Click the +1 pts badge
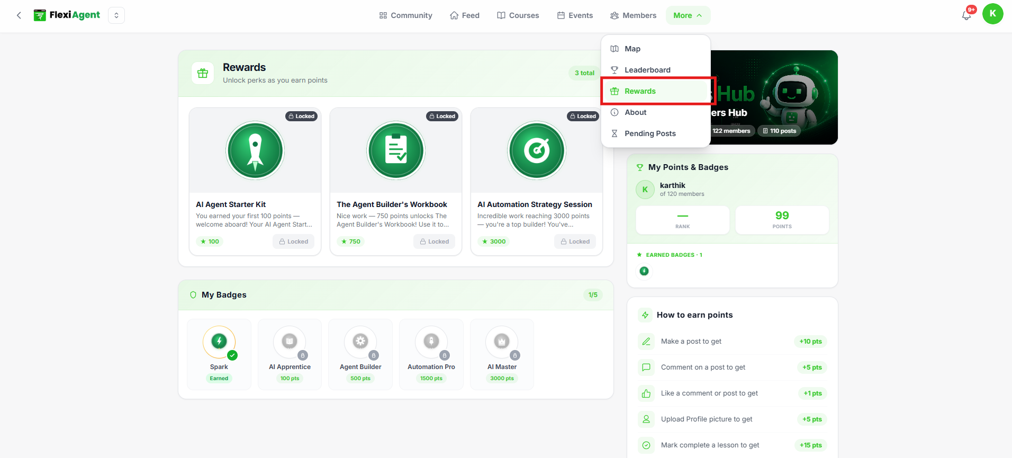The image size is (1012, 458). click(812, 393)
